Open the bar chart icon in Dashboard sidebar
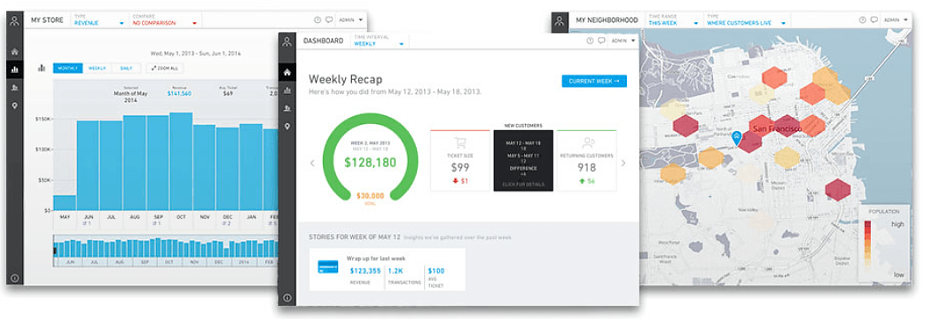This screenshot has width=925, height=319. coord(286,90)
